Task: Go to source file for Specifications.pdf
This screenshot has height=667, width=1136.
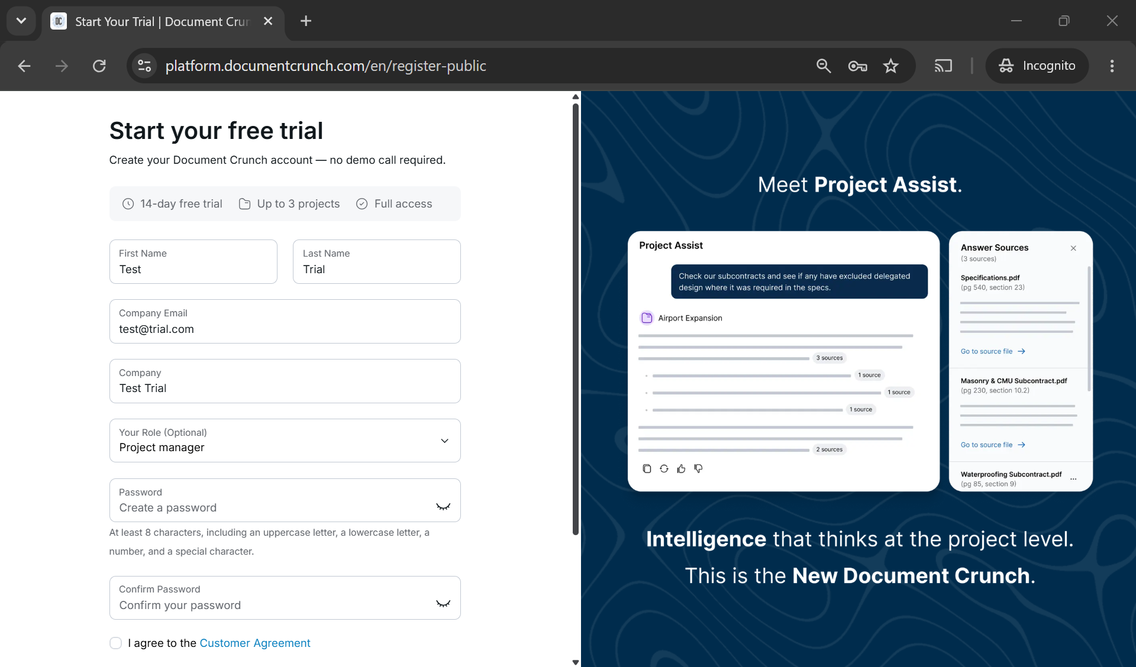Action: (x=993, y=351)
